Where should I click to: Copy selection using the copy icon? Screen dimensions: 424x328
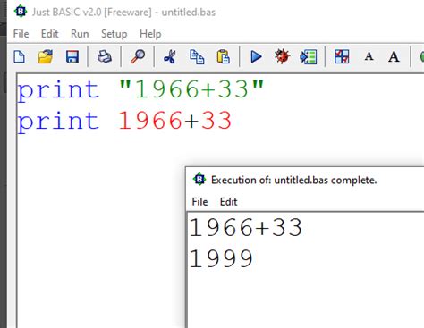point(197,56)
